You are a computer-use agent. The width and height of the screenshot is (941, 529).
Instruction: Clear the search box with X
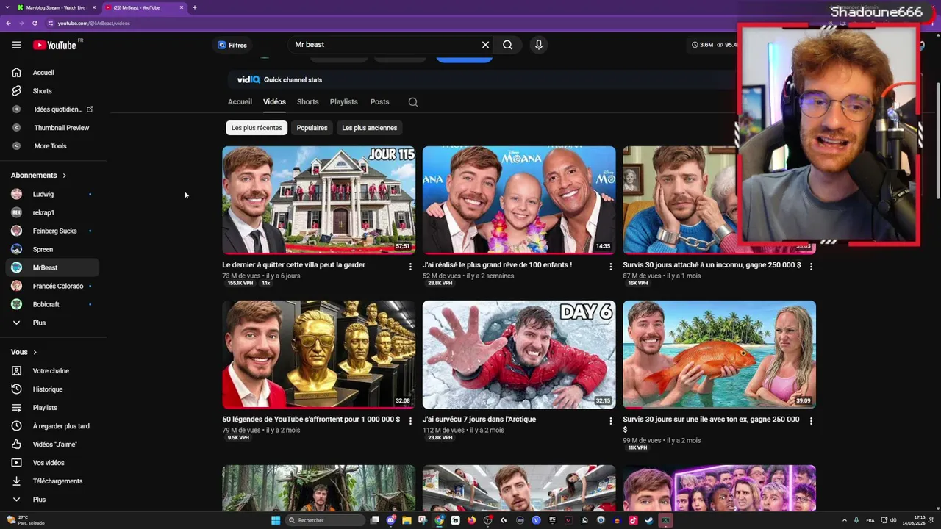(485, 45)
